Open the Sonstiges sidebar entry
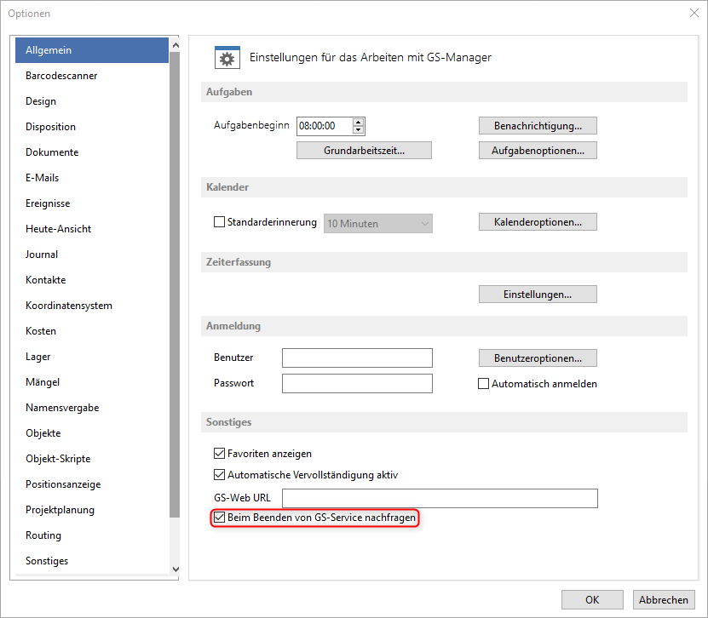The height and width of the screenshot is (618, 708). 92,561
